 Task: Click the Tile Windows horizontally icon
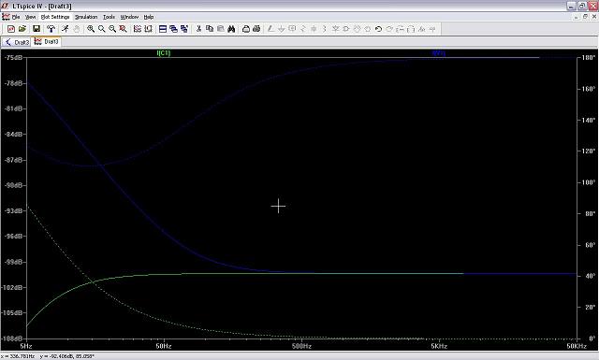click(x=163, y=29)
